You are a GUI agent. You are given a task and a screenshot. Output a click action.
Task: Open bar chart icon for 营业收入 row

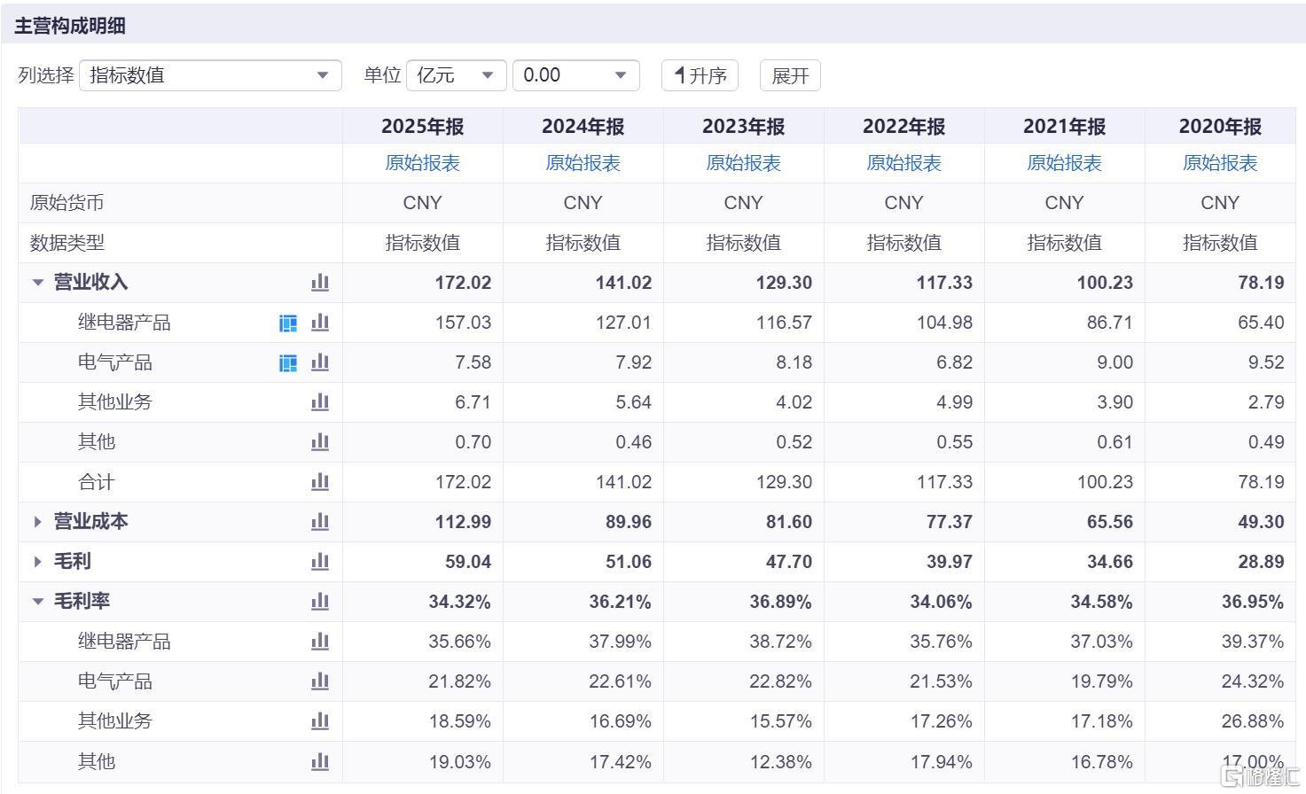(320, 283)
